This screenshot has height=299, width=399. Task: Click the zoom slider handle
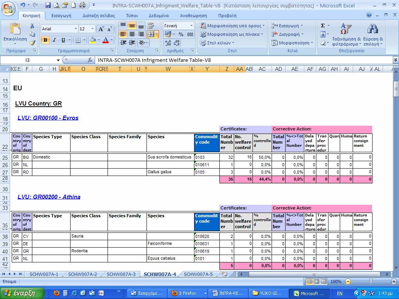click(x=371, y=281)
